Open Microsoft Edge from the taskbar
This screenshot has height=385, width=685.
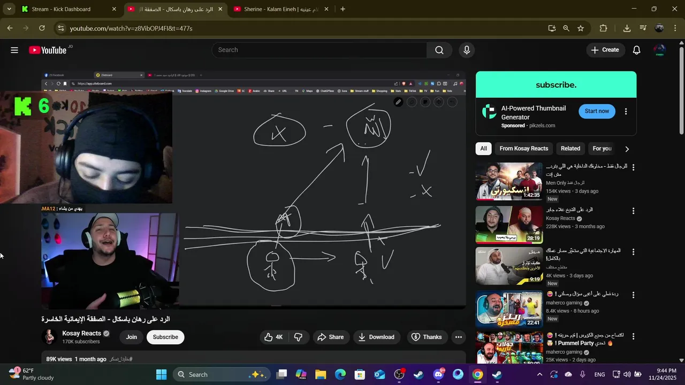[340, 374]
